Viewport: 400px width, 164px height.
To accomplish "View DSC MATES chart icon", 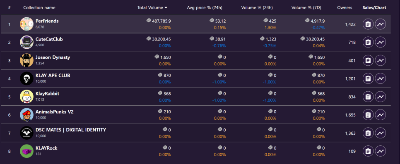I will [381, 133].
